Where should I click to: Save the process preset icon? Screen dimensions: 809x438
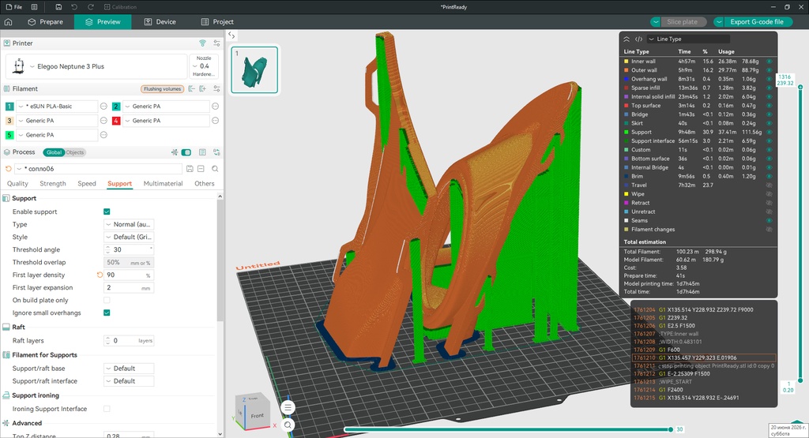190,169
